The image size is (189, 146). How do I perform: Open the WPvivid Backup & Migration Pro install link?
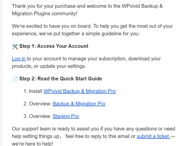(79, 91)
